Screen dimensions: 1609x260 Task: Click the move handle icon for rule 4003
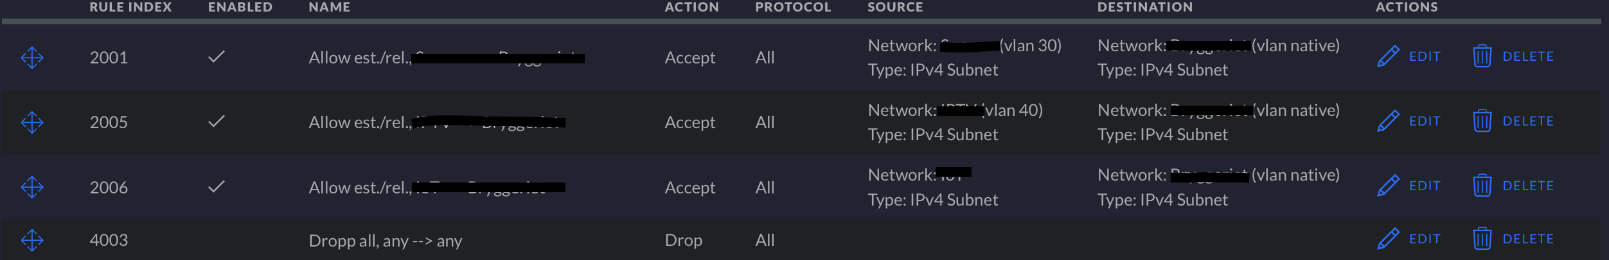pyautogui.click(x=32, y=240)
